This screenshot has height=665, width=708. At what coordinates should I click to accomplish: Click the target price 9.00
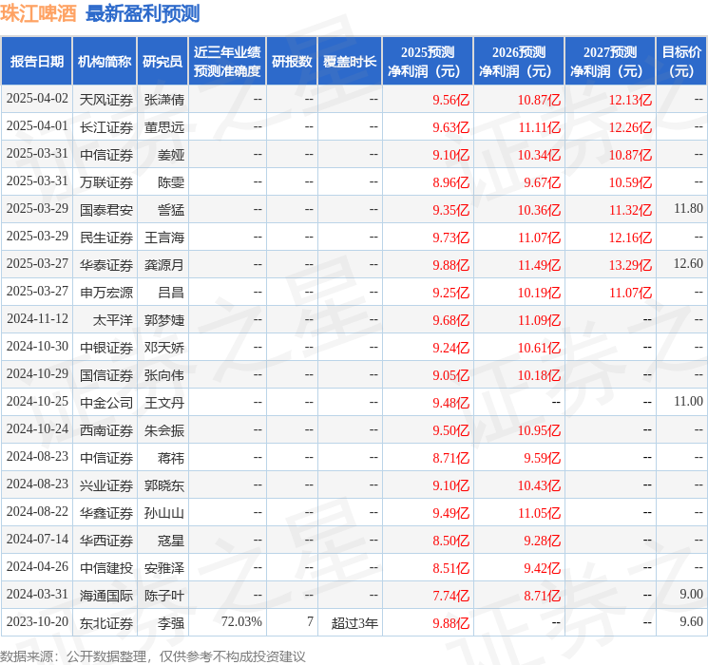(x=692, y=594)
